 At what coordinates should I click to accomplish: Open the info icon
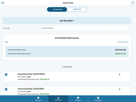point(133,3)
